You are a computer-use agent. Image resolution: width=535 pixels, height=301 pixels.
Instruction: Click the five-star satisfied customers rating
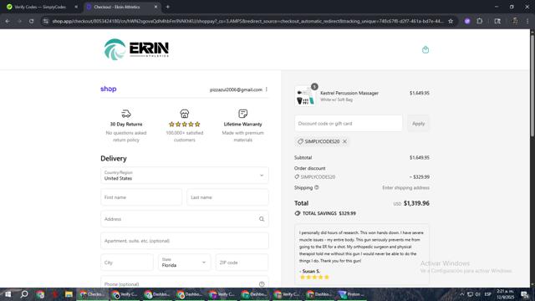coord(185,125)
